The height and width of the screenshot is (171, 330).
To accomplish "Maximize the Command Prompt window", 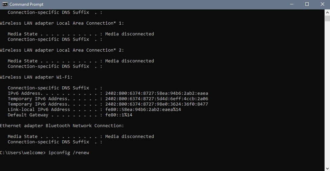I will click(x=307, y=4).
